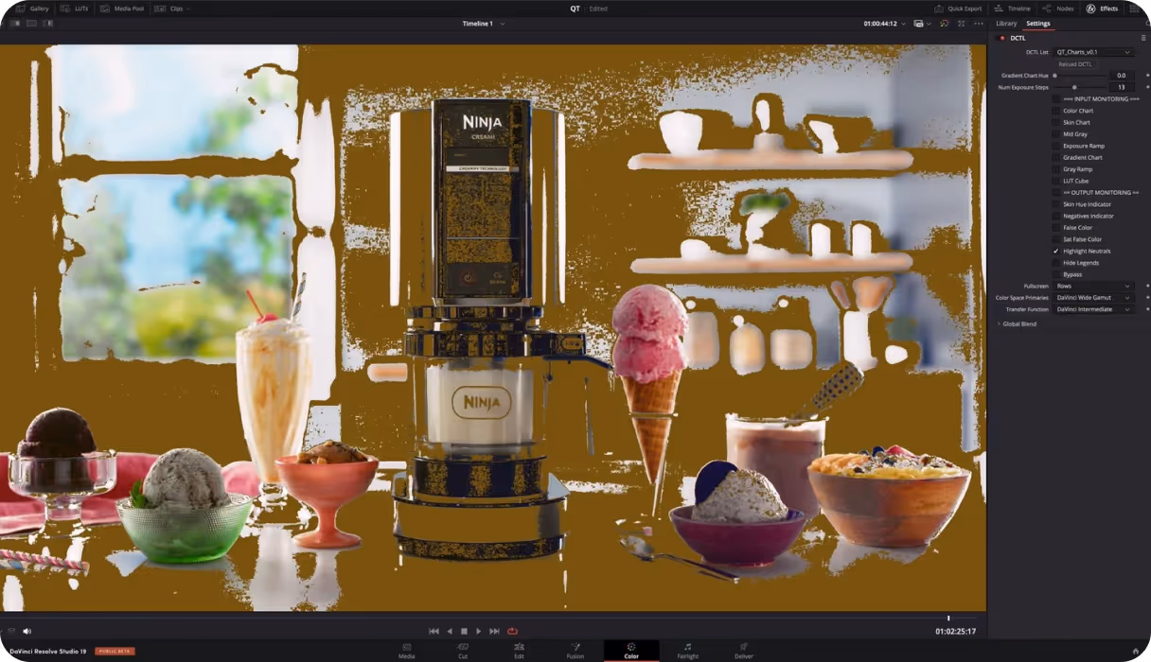Click the viewer timecode 01:02:25:17

[x=955, y=631]
